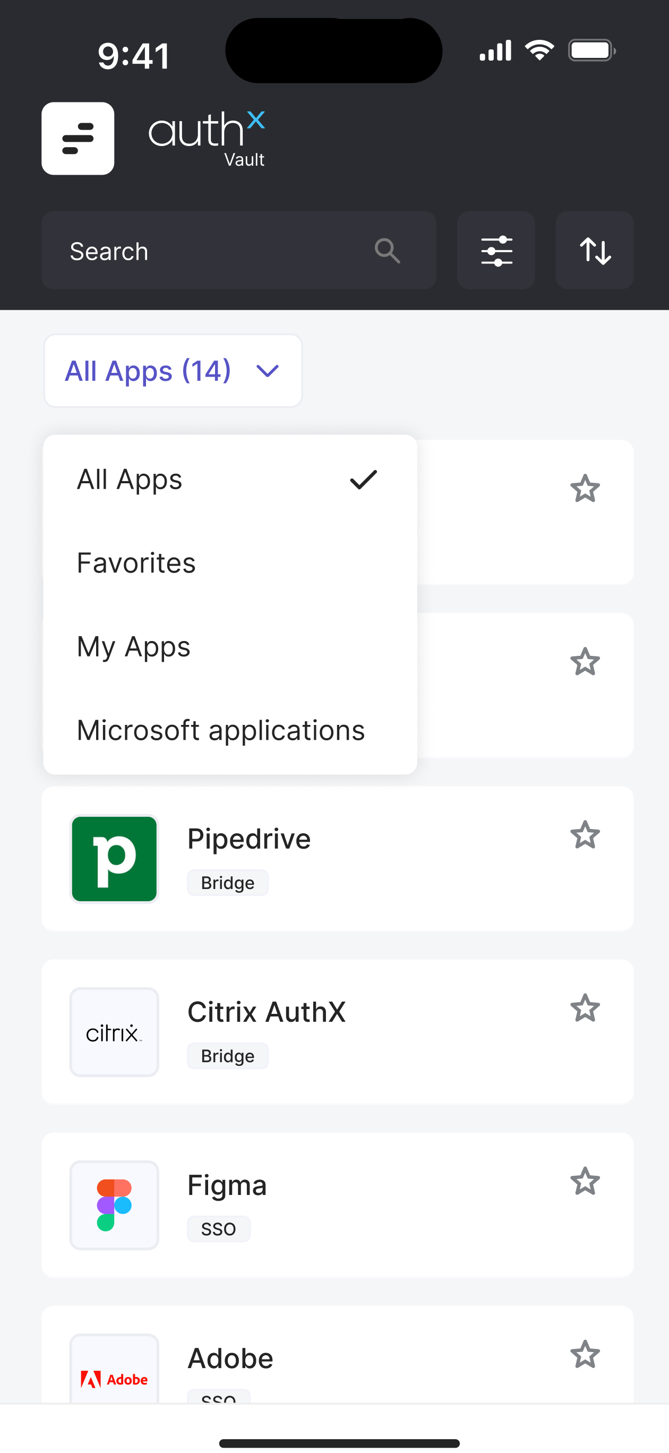Tap the authX Vault logo

pyautogui.click(x=207, y=139)
